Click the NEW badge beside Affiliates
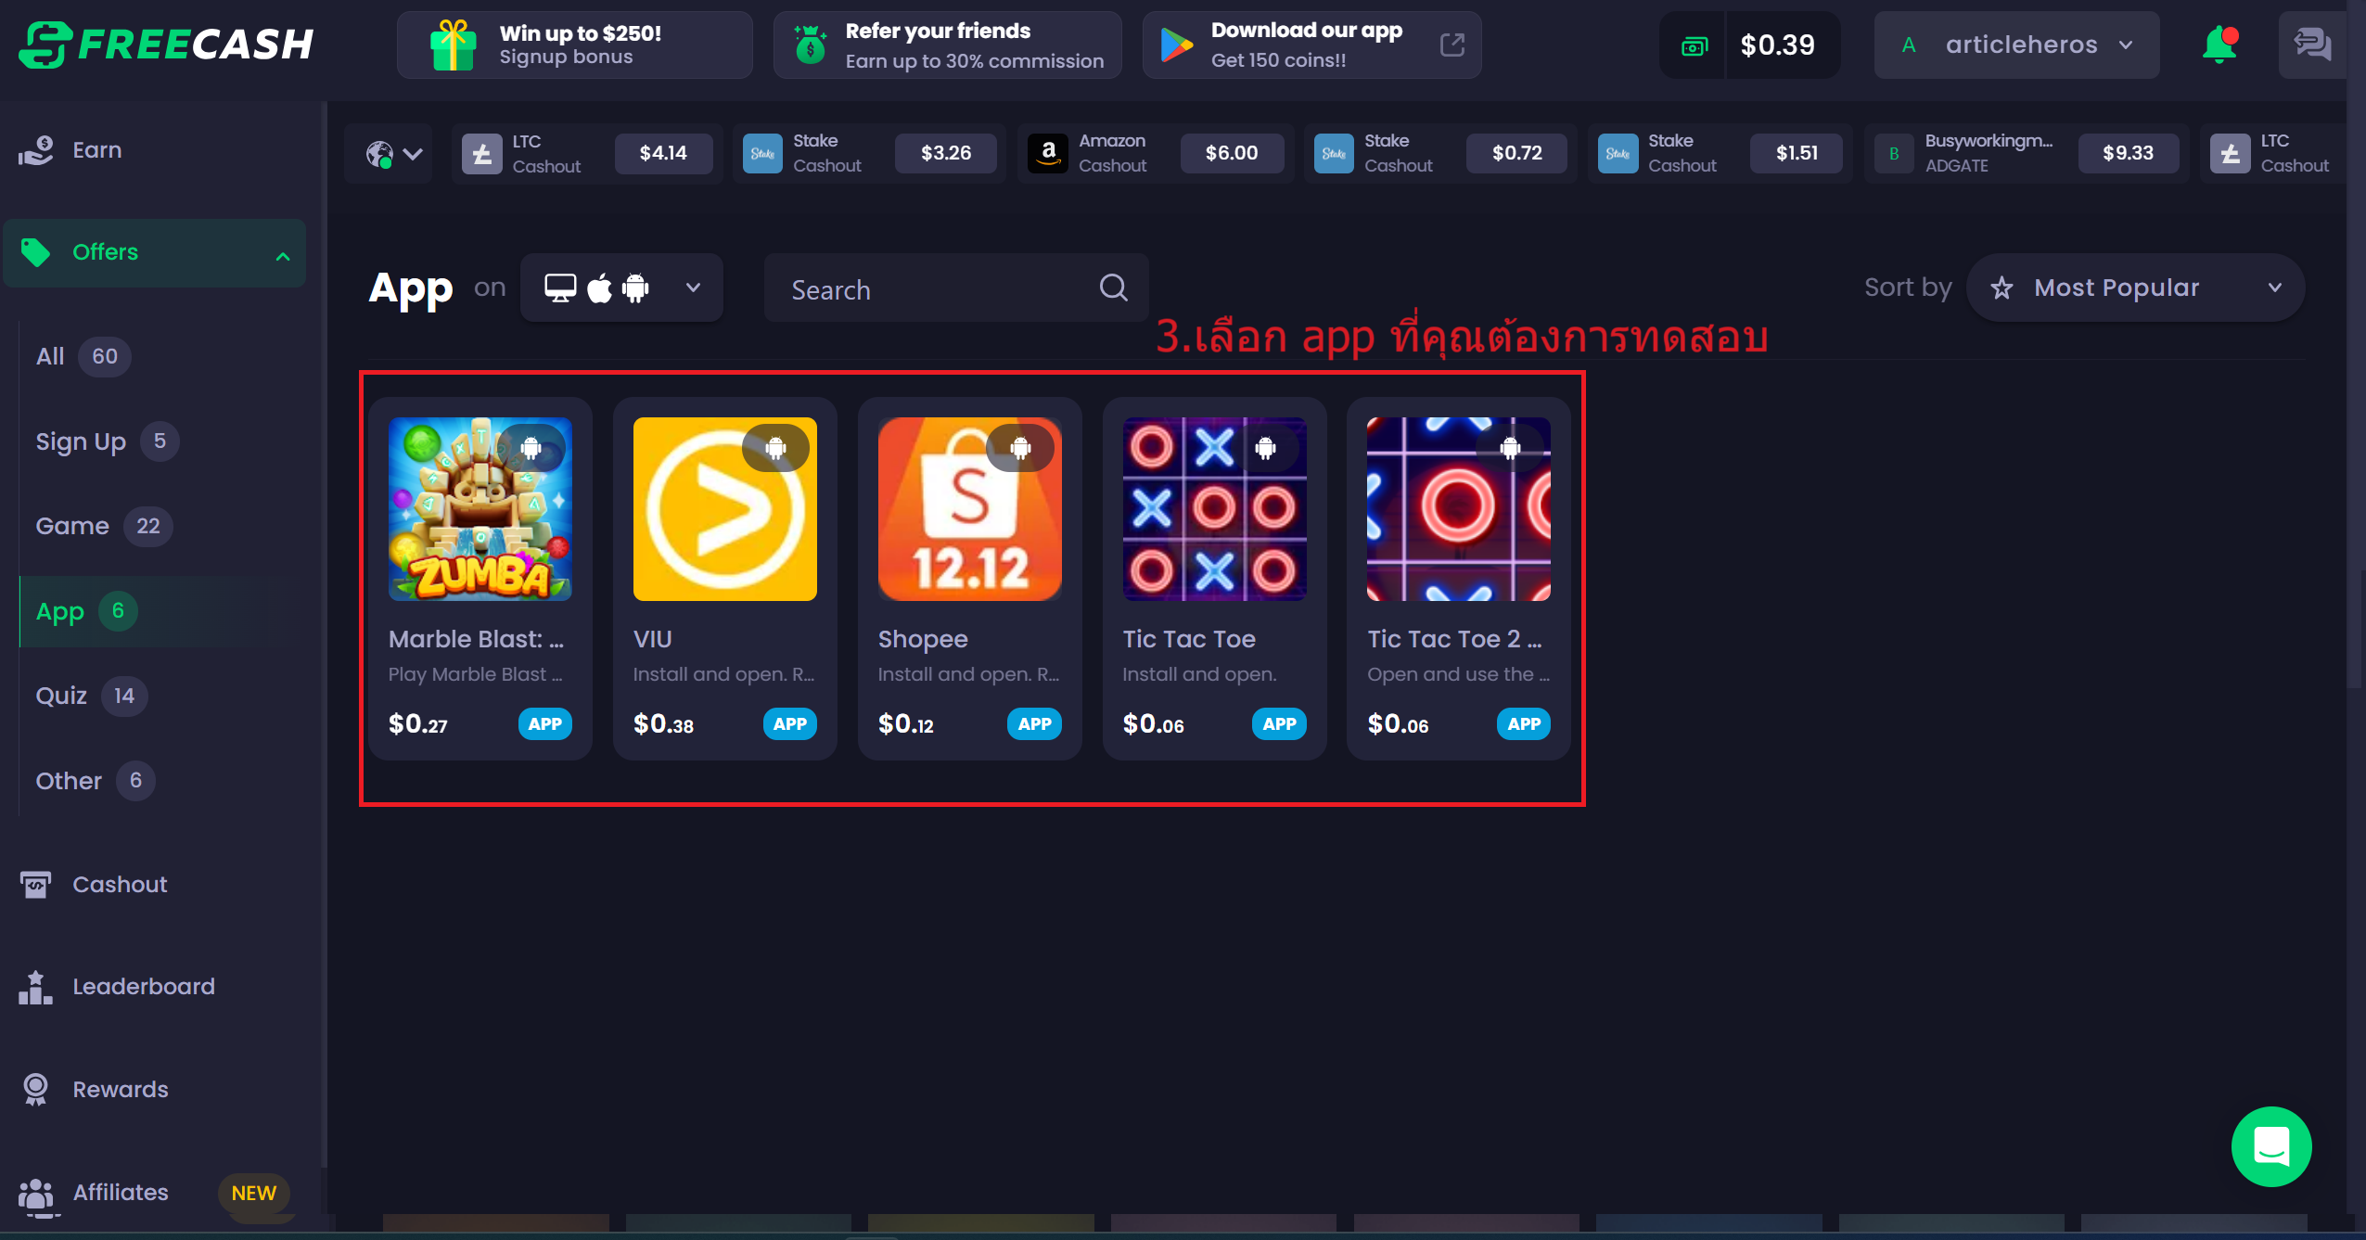Viewport: 2366px width, 1240px height. tap(253, 1194)
